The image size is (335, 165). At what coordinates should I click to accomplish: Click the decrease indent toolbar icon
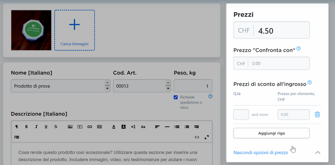196,127
